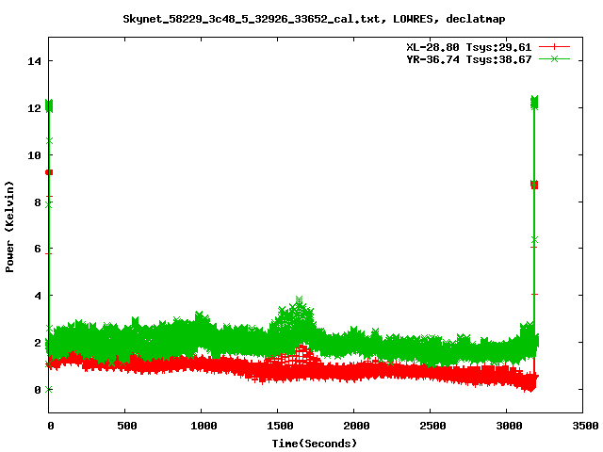
Task: Click the y-axis tick label 14
Action: click(34, 61)
